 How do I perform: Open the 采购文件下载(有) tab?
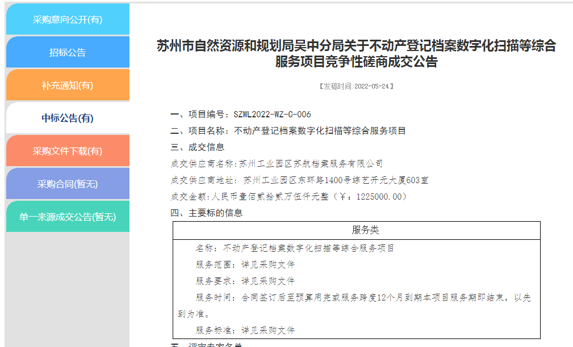point(68,151)
